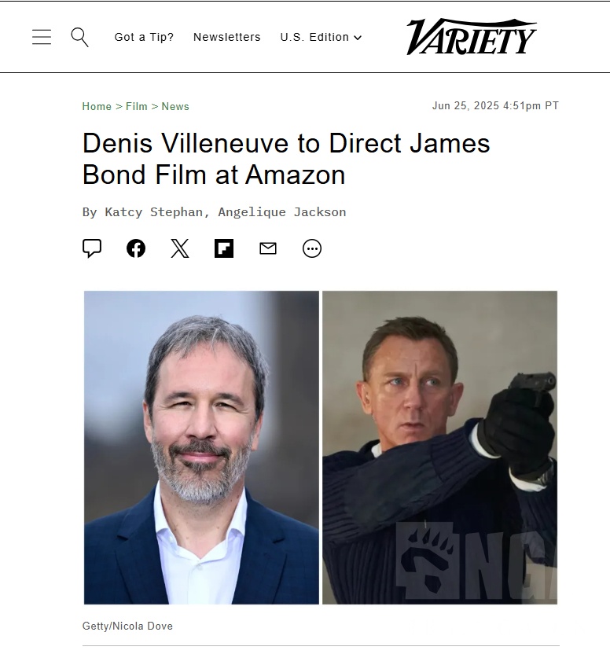Show more sharing options ellipsis icon
Viewport: 610px width, 654px height.
[x=312, y=248]
